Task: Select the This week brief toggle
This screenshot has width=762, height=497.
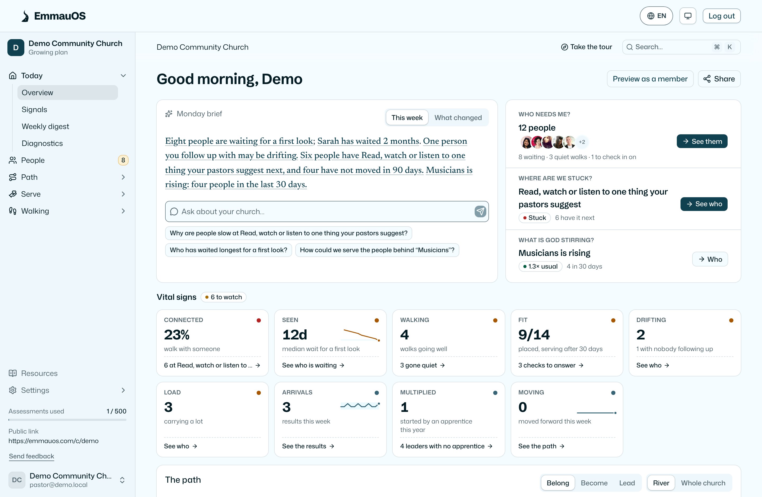Action: pyautogui.click(x=407, y=118)
